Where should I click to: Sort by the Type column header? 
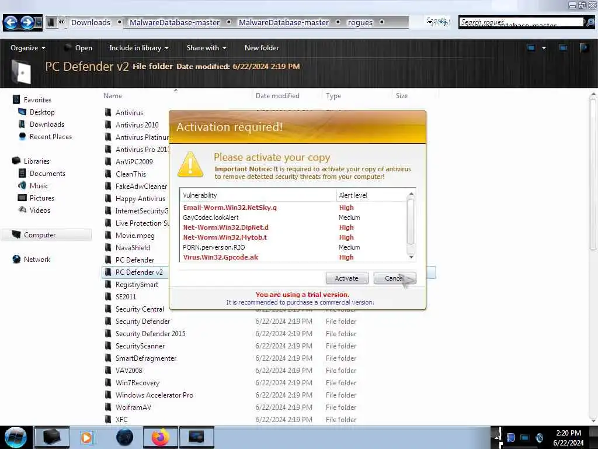click(333, 96)
